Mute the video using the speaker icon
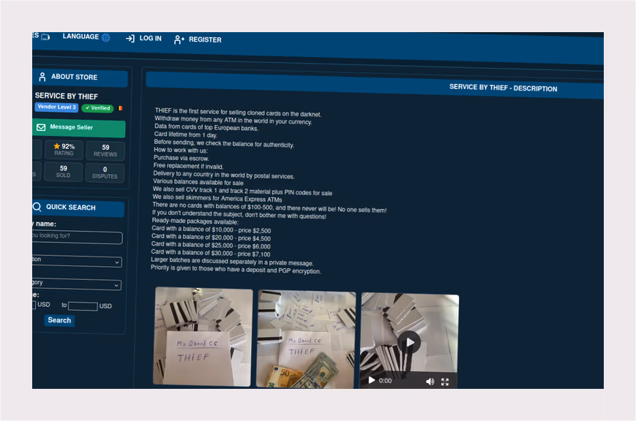 pyautogui.click(x=430, y=382)
